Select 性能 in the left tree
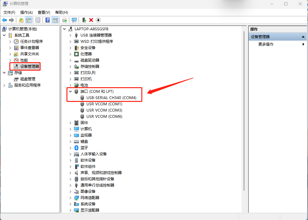Image resolution: width=308 pixels, height=220 pixels. click(24, 60)
